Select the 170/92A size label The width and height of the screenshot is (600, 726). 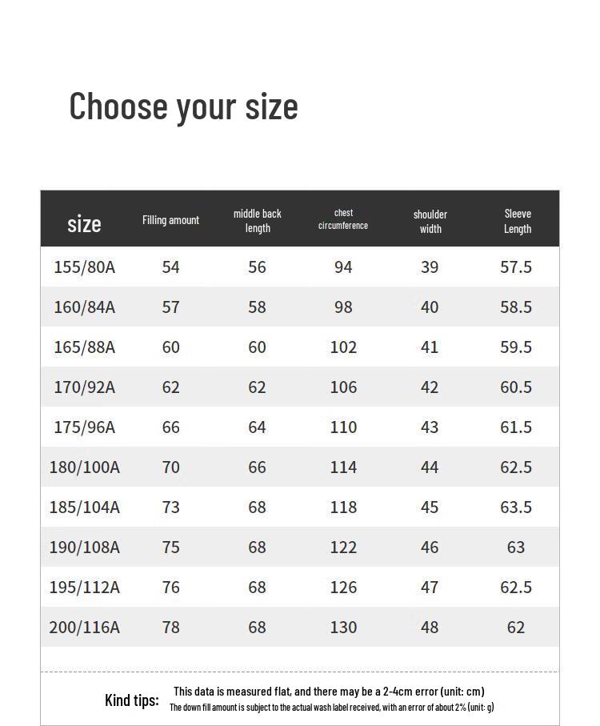click(x=84, y=387)
